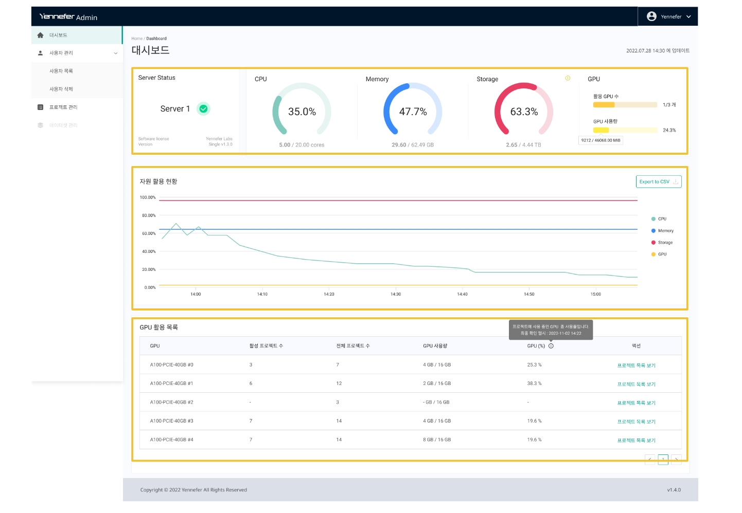
Task: Click the Export to CSV button
Action: click(x=658, y=182)
